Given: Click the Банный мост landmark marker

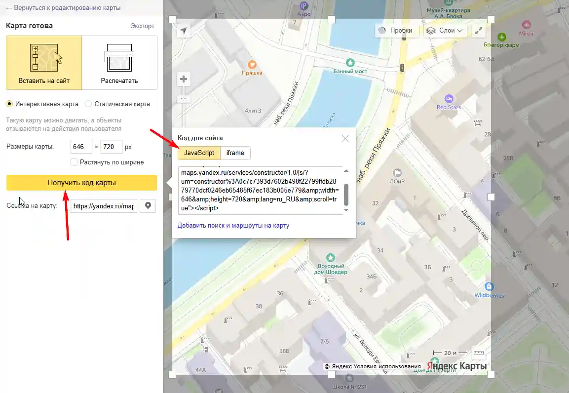Looking at the screenshot, I should click(350, 63).
